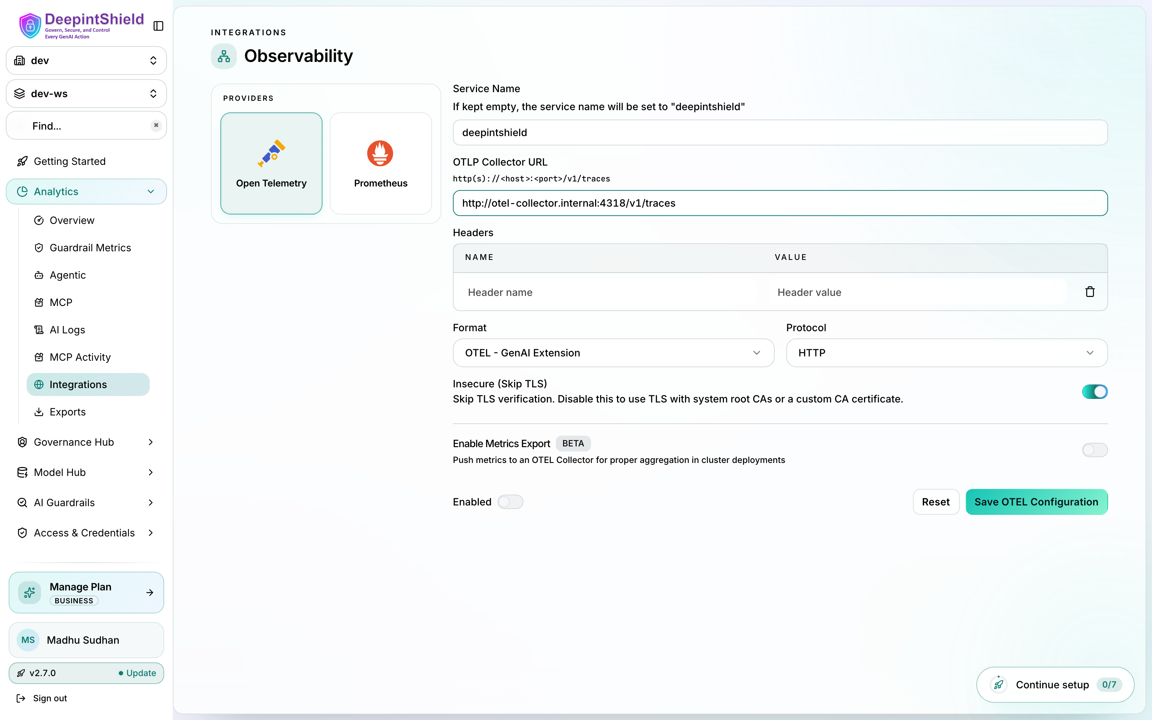Open the Format dropdown

coord(613,353)
